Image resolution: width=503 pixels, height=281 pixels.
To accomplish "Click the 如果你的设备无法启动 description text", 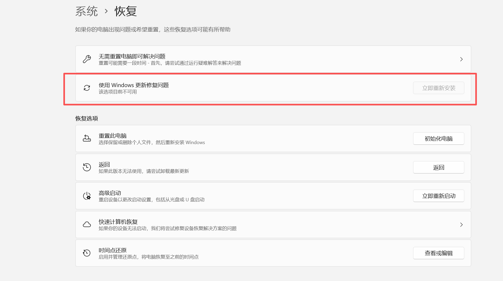I will click(168, 228).
